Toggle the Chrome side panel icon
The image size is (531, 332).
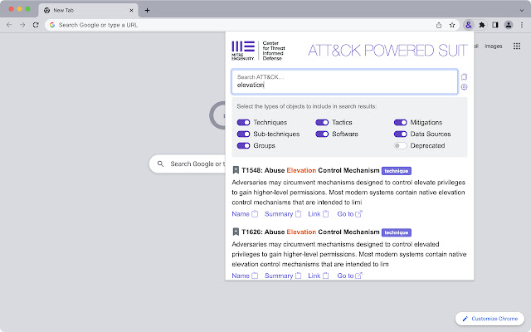(x=495, y=25)
